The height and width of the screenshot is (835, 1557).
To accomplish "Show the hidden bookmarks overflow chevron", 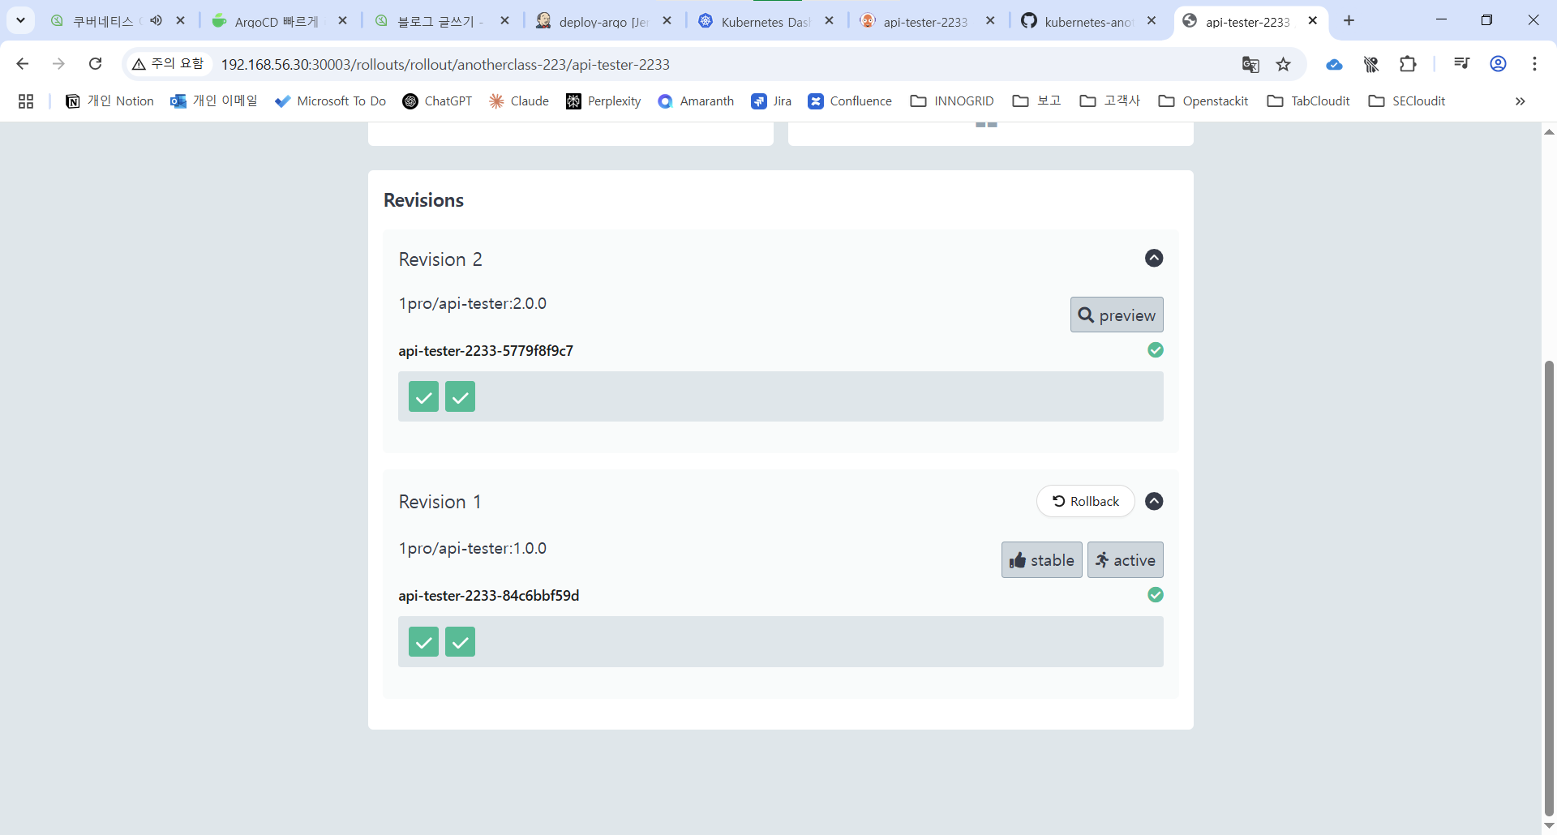I will 1521,101.
